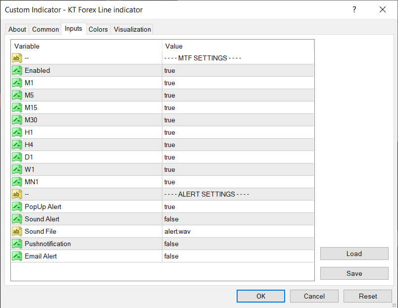Screen dimensions: 398x308
Task: Click the help question mark icon
Action: tap(354, 9)
